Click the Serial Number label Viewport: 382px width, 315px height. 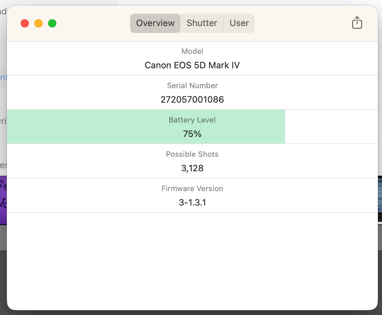click(x=192, y=86)
